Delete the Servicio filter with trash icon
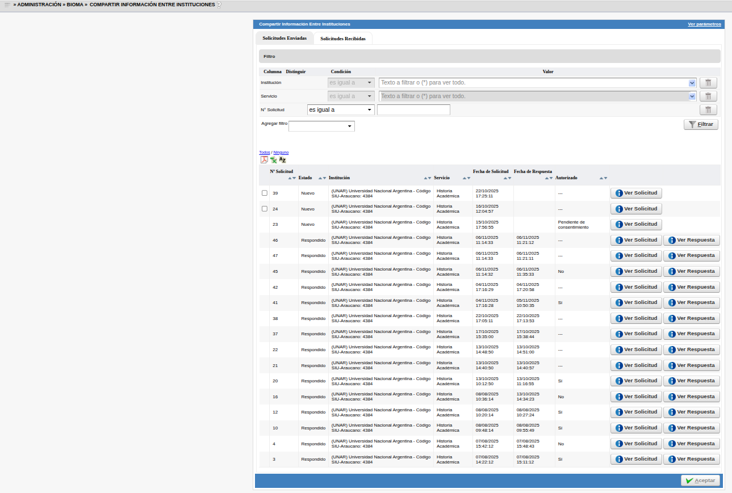 point(708,96)
